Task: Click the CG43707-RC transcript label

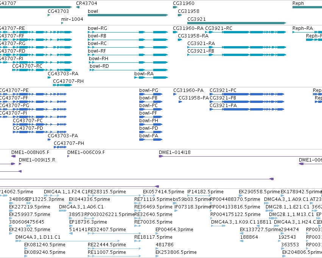Action: pyautogui.click(x=27, y=66)
